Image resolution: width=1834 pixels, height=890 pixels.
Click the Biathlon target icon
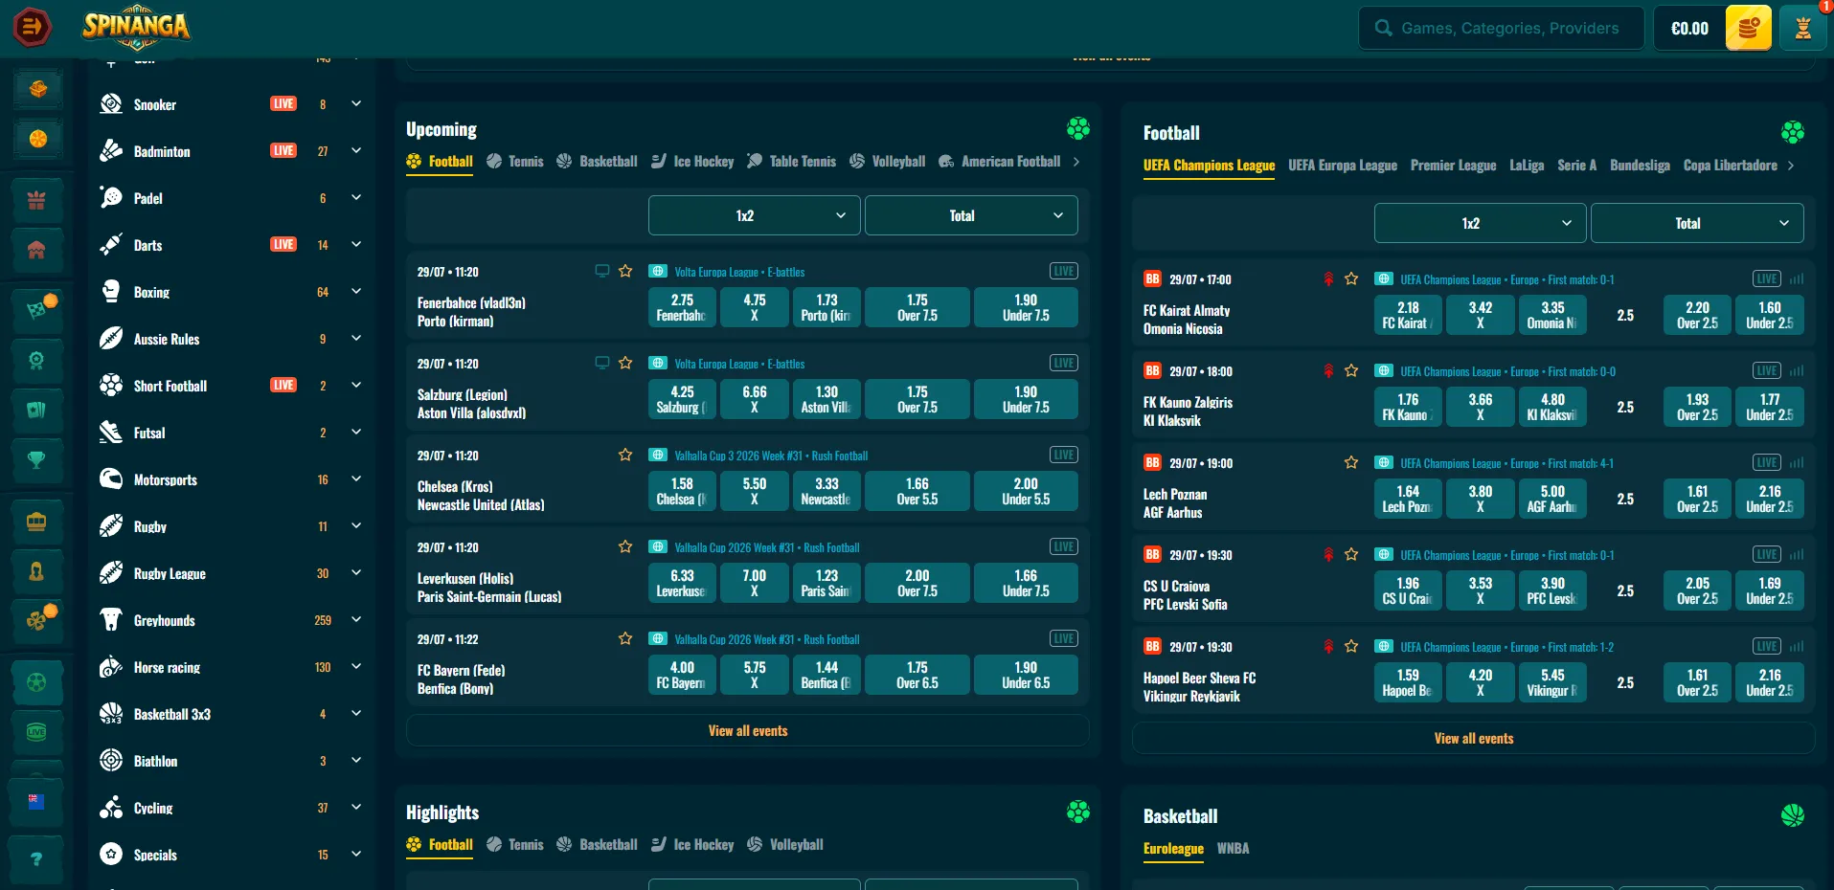pos(111,761)
